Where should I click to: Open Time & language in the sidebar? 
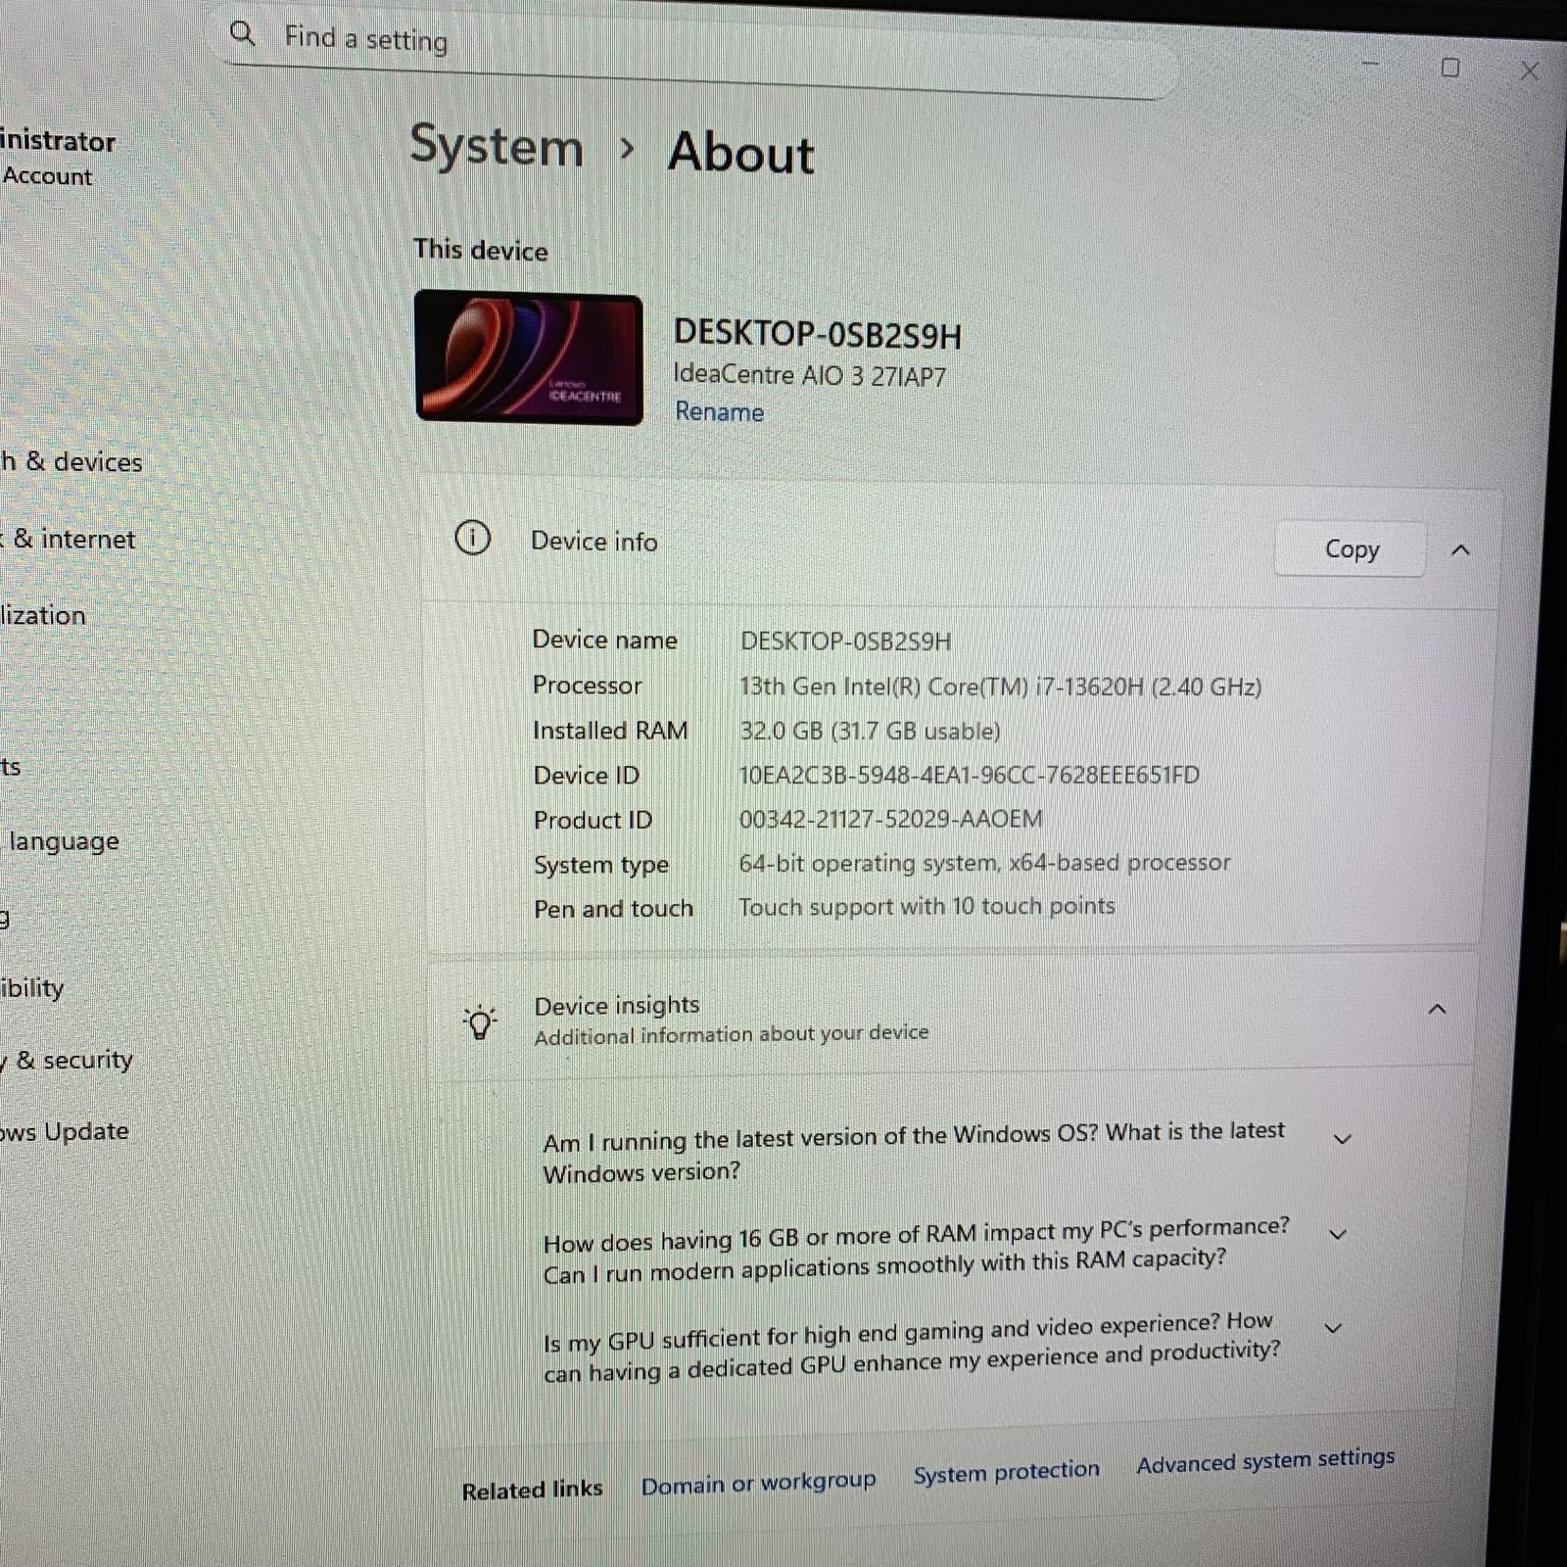point(61,841)
